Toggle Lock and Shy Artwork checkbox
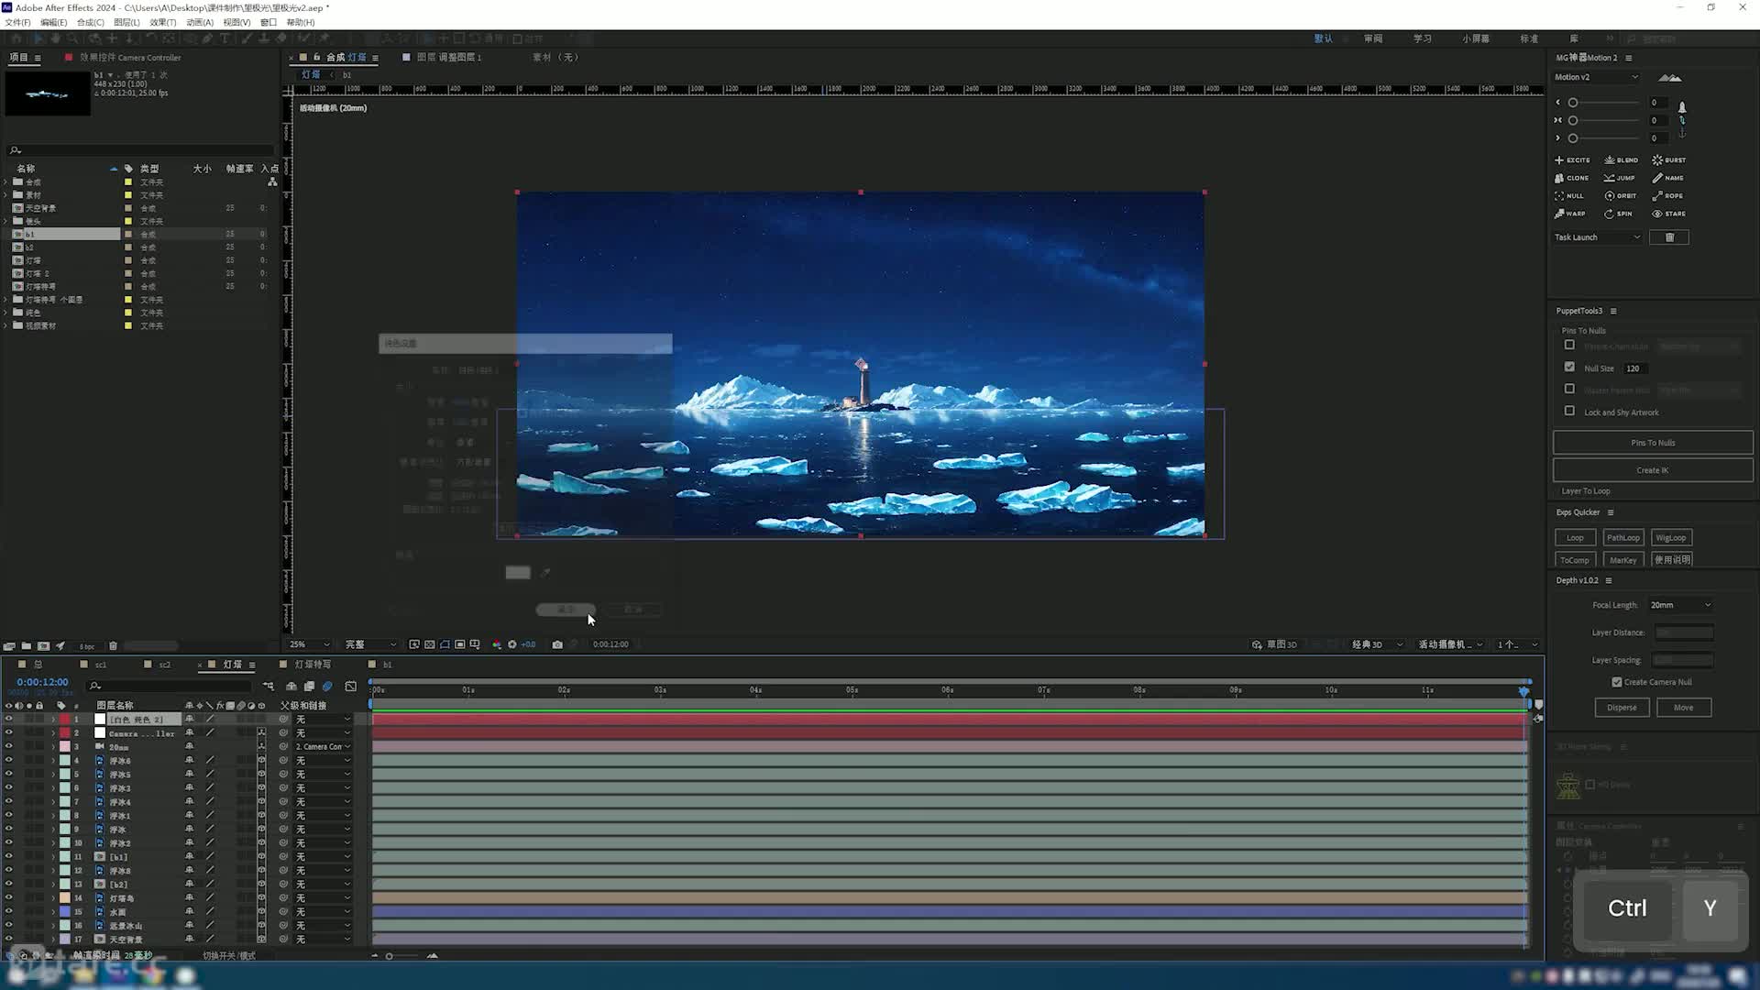The width and height of the screenshot is (1760, 990). (x=1569, y=412)
